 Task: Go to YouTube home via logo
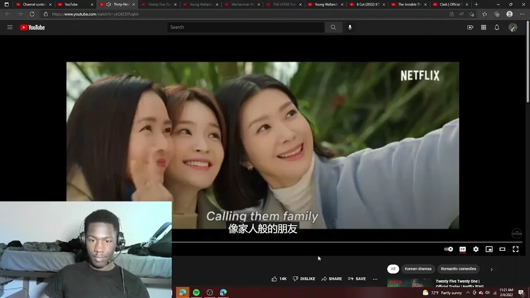click(x=32, y=27)
